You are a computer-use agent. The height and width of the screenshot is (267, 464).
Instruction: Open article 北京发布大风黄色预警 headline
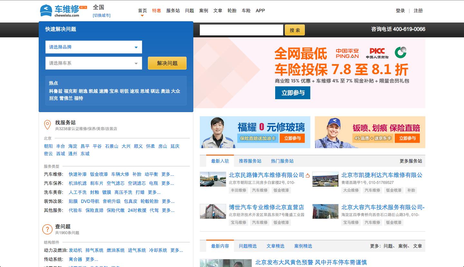click(311, 262)
